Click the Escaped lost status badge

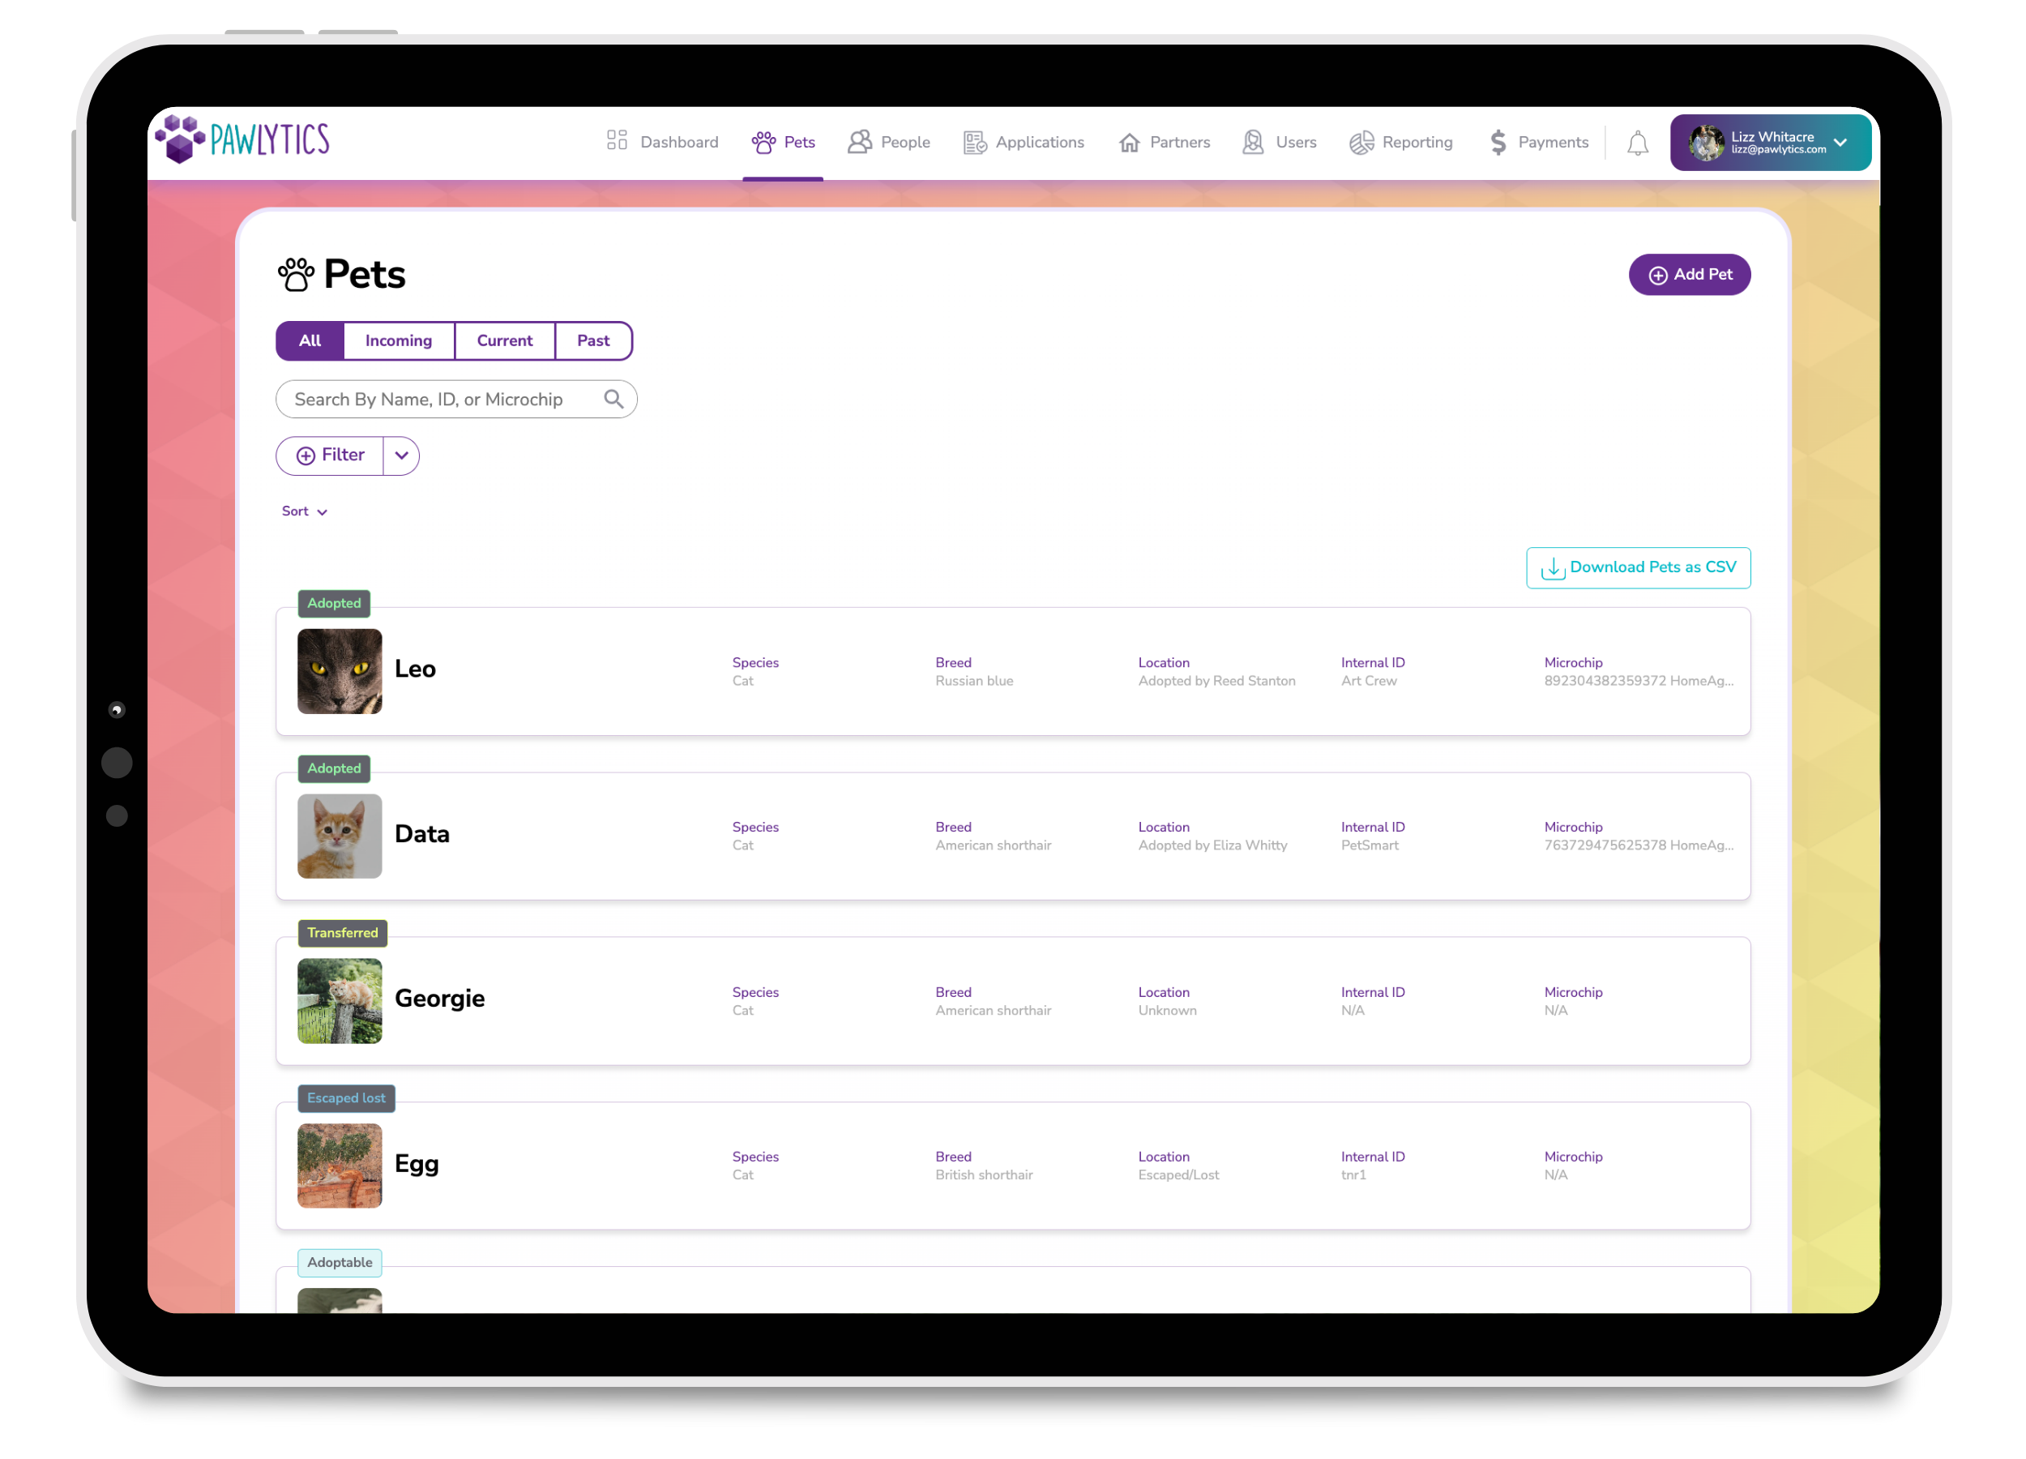[347, 1098]
